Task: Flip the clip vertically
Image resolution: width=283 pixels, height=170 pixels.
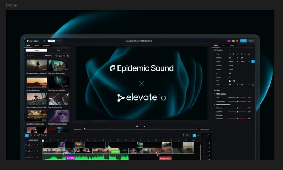Action: [x=234, y=81]
